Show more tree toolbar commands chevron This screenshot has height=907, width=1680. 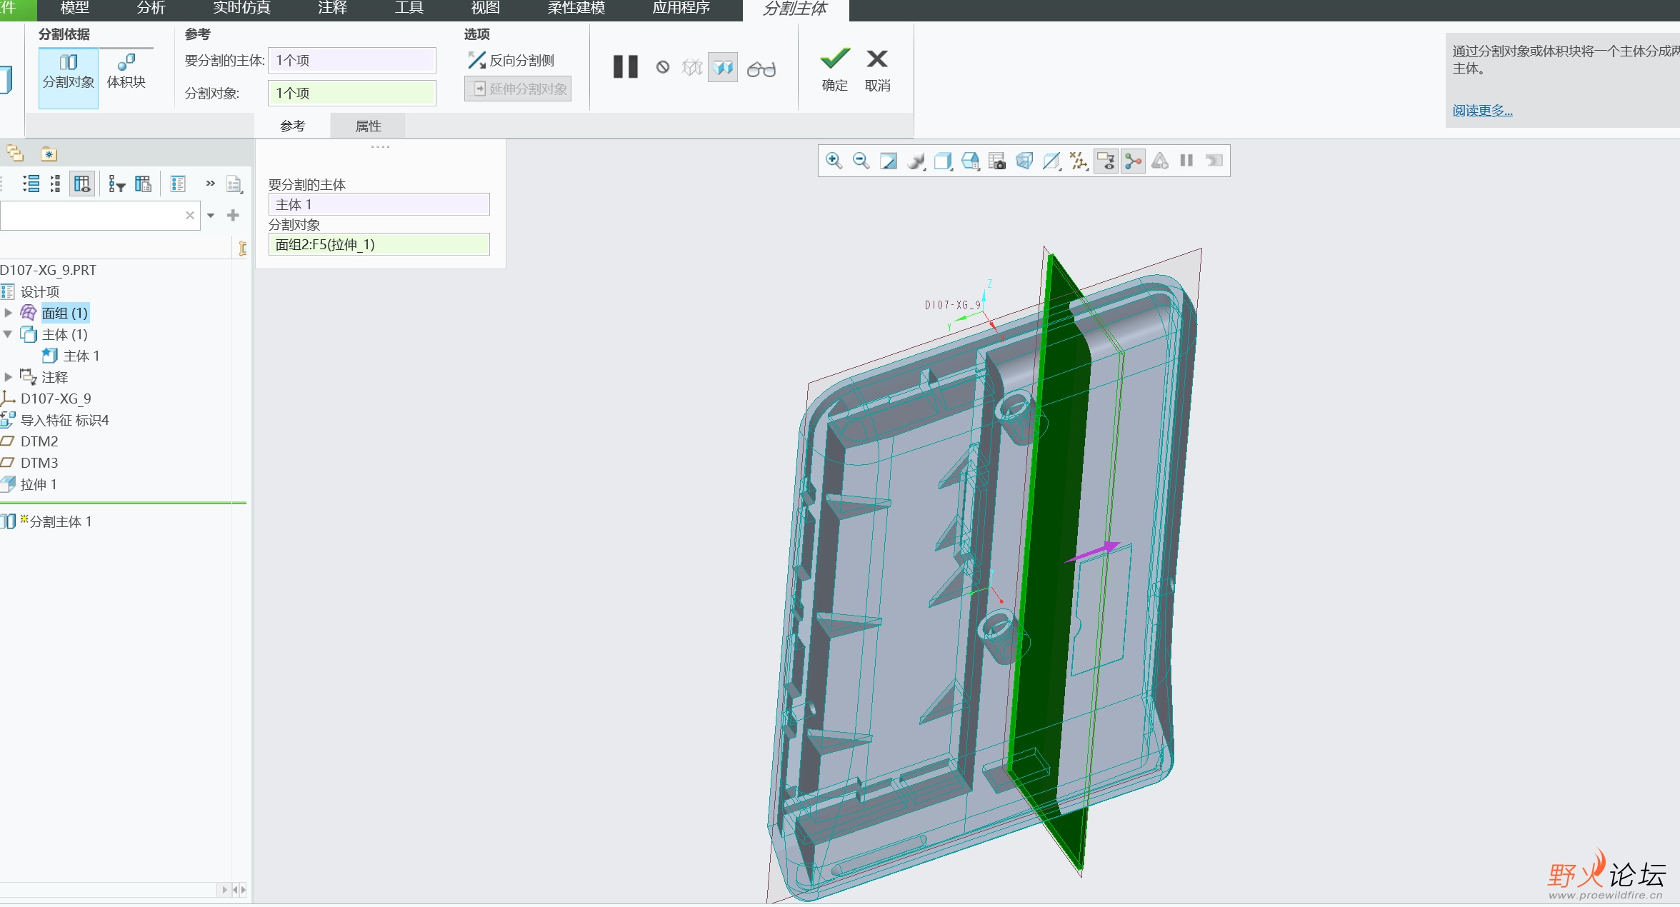(x=210, y=184)
